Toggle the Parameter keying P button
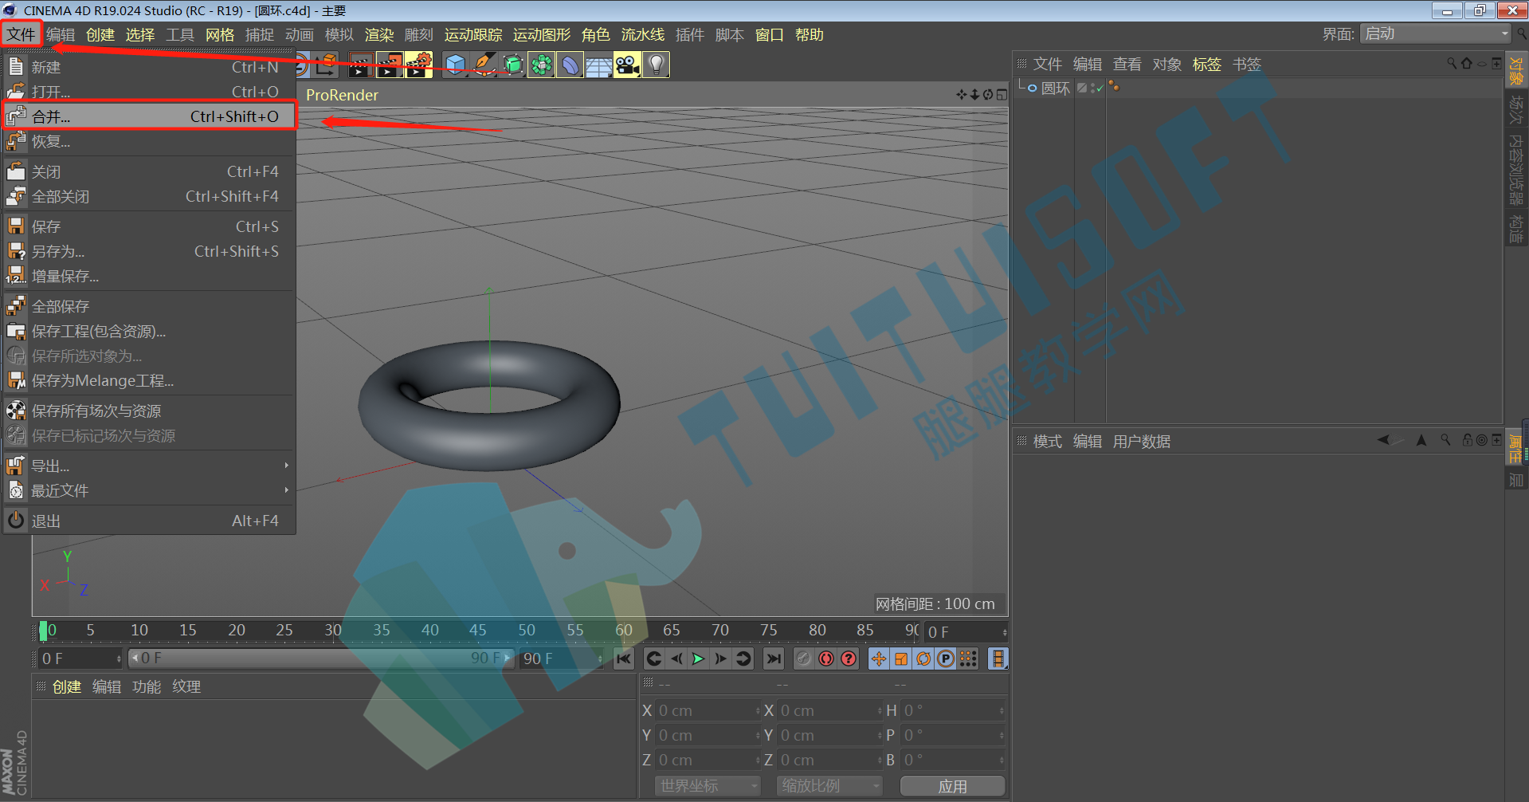The width and height of the screenshot is (1529, 802). pyautogui.click(x=946, y=659)
